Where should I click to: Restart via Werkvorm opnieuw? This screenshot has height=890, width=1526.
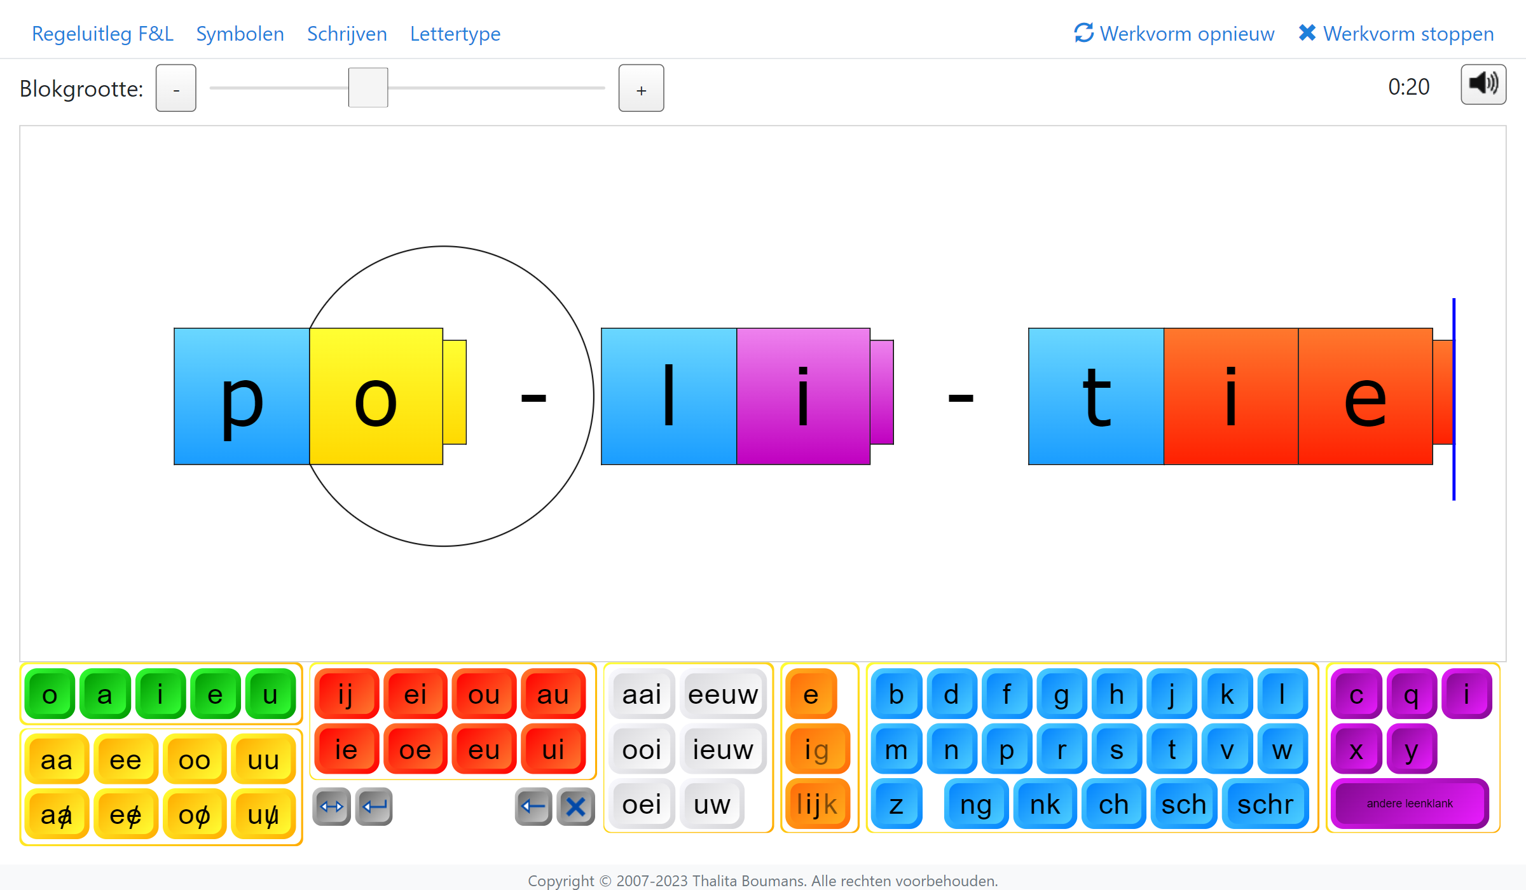[x=1174, y=33]
